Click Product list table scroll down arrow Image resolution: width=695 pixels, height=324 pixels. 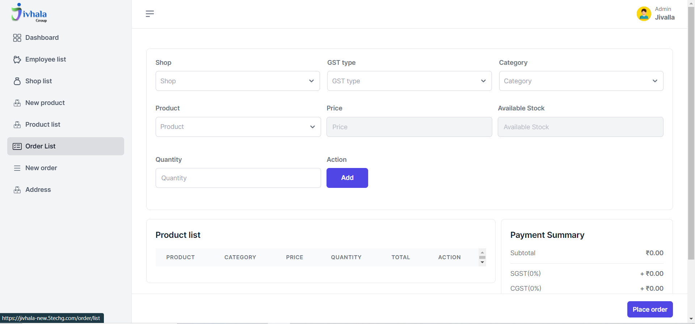[x=482, y=262]
